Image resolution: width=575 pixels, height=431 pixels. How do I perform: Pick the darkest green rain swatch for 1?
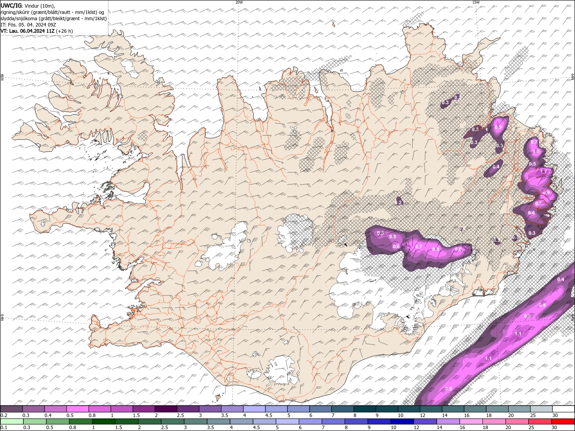pyautogui.click(x=104, y=421)
